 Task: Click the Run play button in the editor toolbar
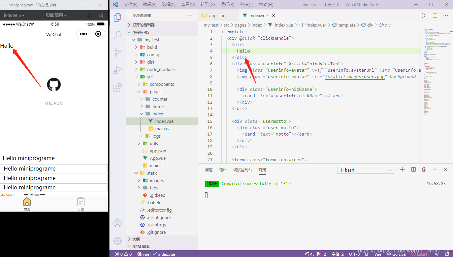point(424,15)
